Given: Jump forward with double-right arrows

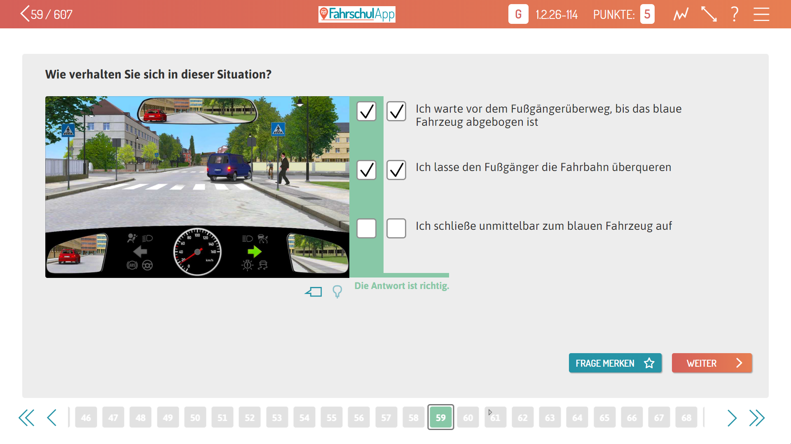Looking at the screenshot, I should coord(757,418).
